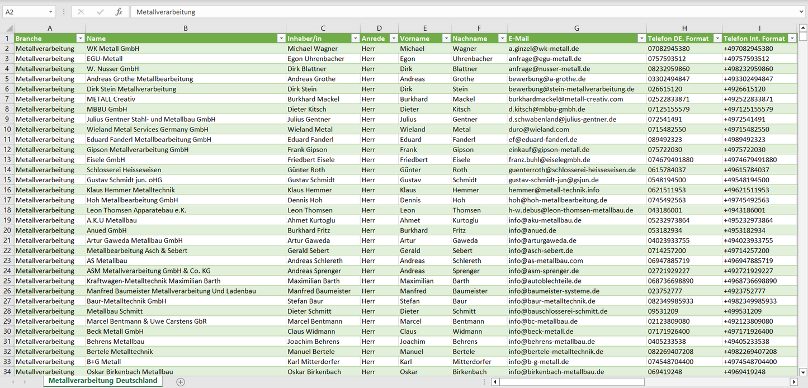Screen dimensions: 808x388
Task: Select column G by its header
Action: click(x=577, y=28)
